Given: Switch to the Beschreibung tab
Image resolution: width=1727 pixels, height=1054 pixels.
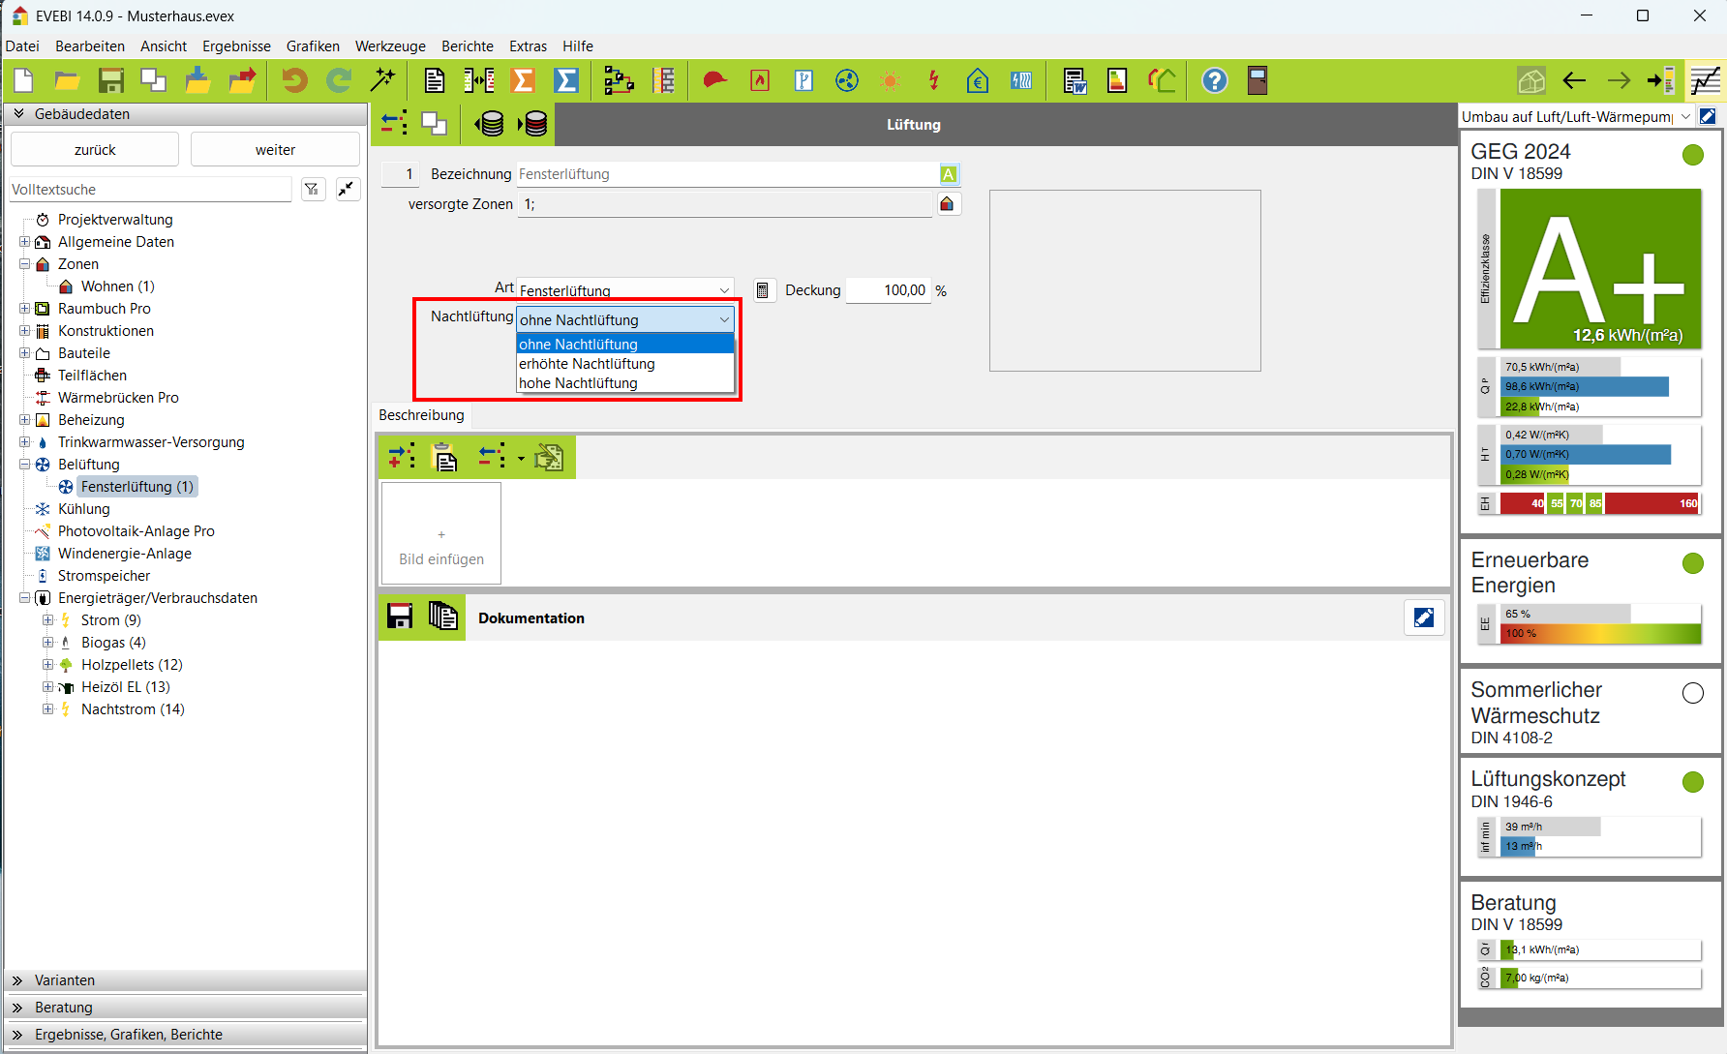Looking at the screenshot, I should [x=421, y=415].
